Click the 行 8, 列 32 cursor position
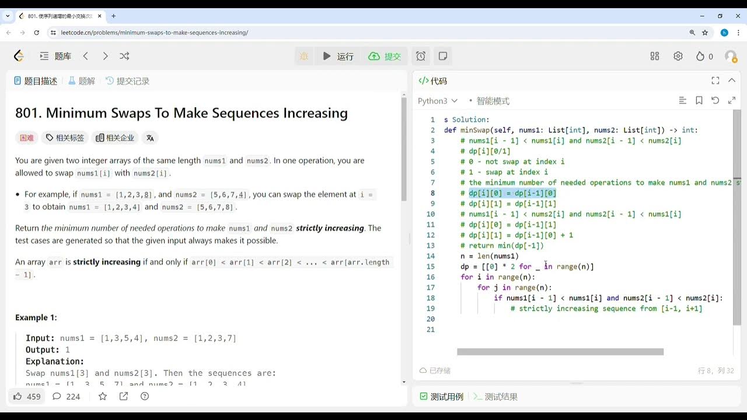This screenshot has height=420, width=747. [716, 370]
